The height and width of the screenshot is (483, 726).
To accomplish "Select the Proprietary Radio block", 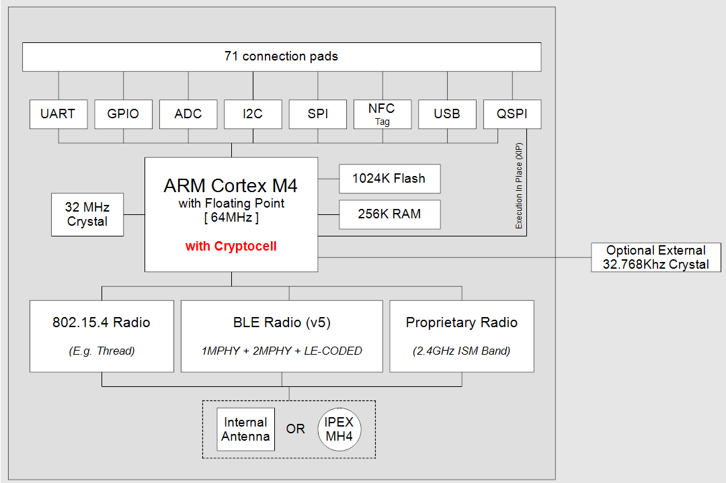I will tap(462, 336).
